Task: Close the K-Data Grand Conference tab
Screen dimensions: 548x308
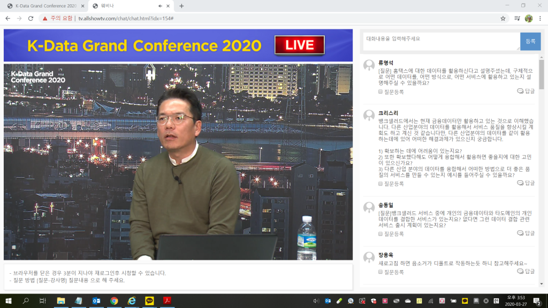Action: click(83, 6)
